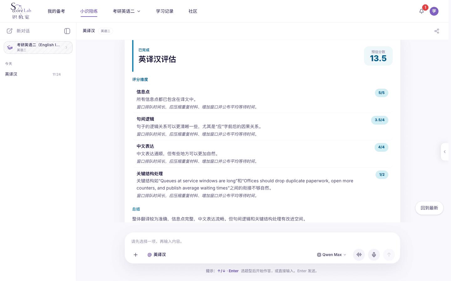Open the Qwen Max model dropdown
This screenshot has height=281, width=451.
332,255
